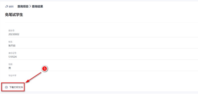Viewport: 198px width, 95px height.
Task: Click the 报名号 field label
Action: [x=10, y=30]
